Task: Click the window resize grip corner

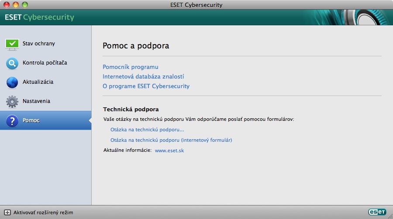Action: (x=390, y=216)
